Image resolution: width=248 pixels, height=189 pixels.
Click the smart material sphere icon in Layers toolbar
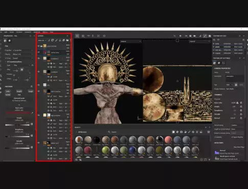coord(64,40)
